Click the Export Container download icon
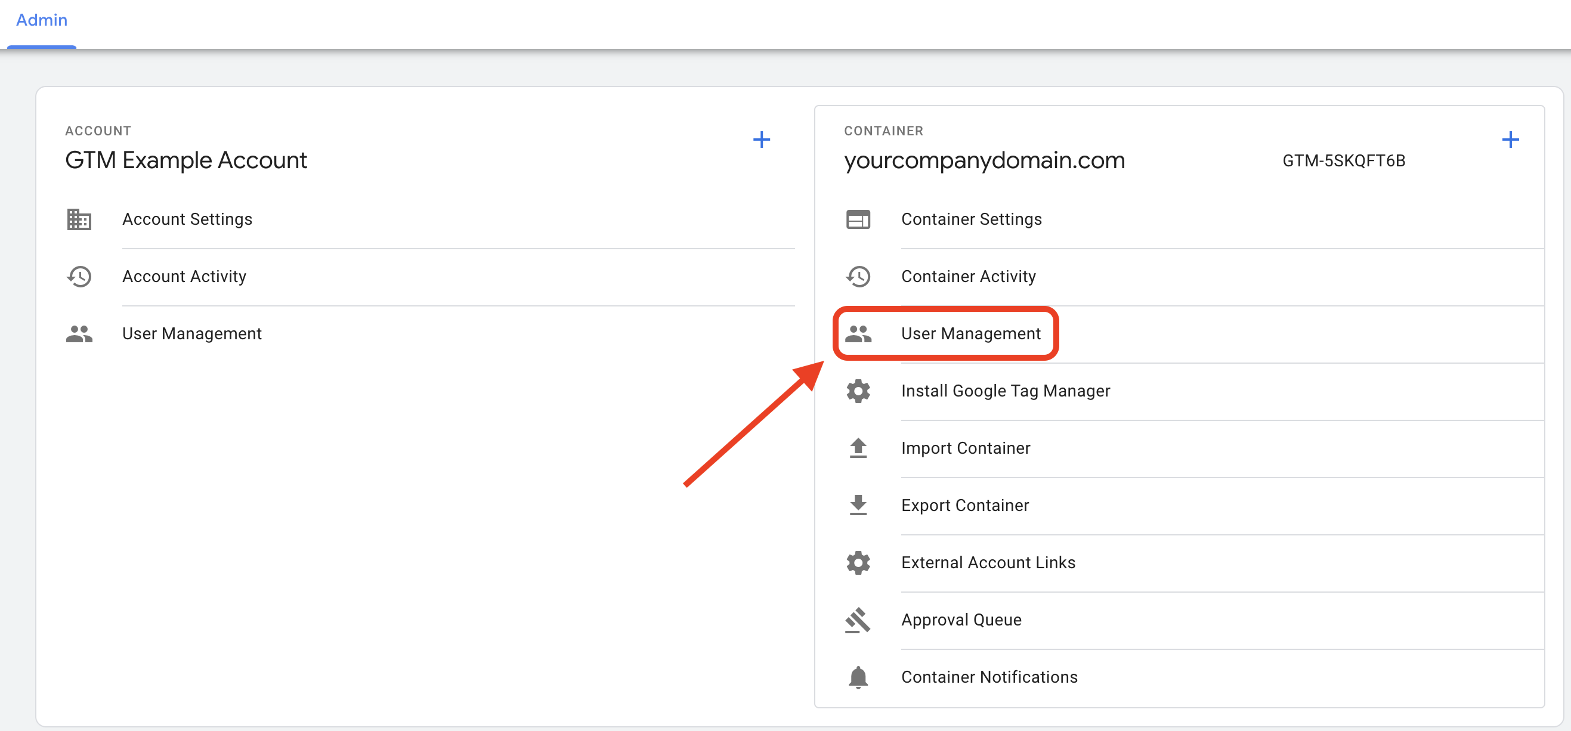This screenshot has width=1571, height=731. pos(858,506)
